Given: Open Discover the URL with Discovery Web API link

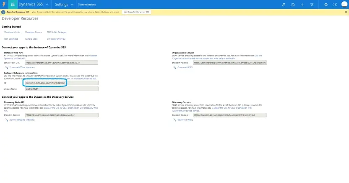Looking at the screenshot, I should click(x=70, y=108).
